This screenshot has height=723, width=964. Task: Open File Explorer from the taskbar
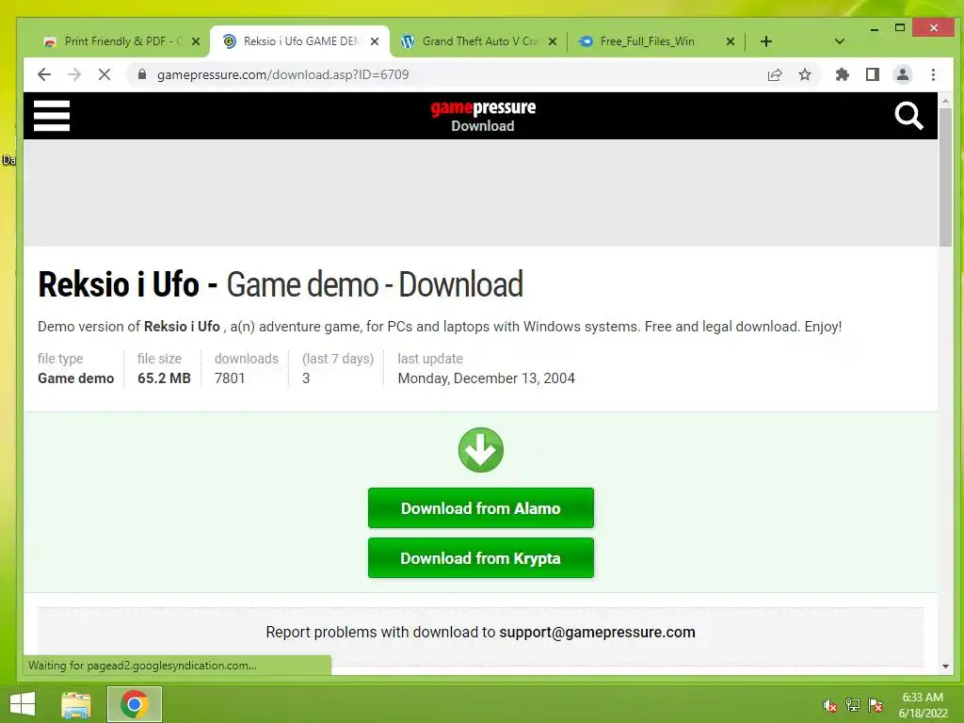click(76, 704)
